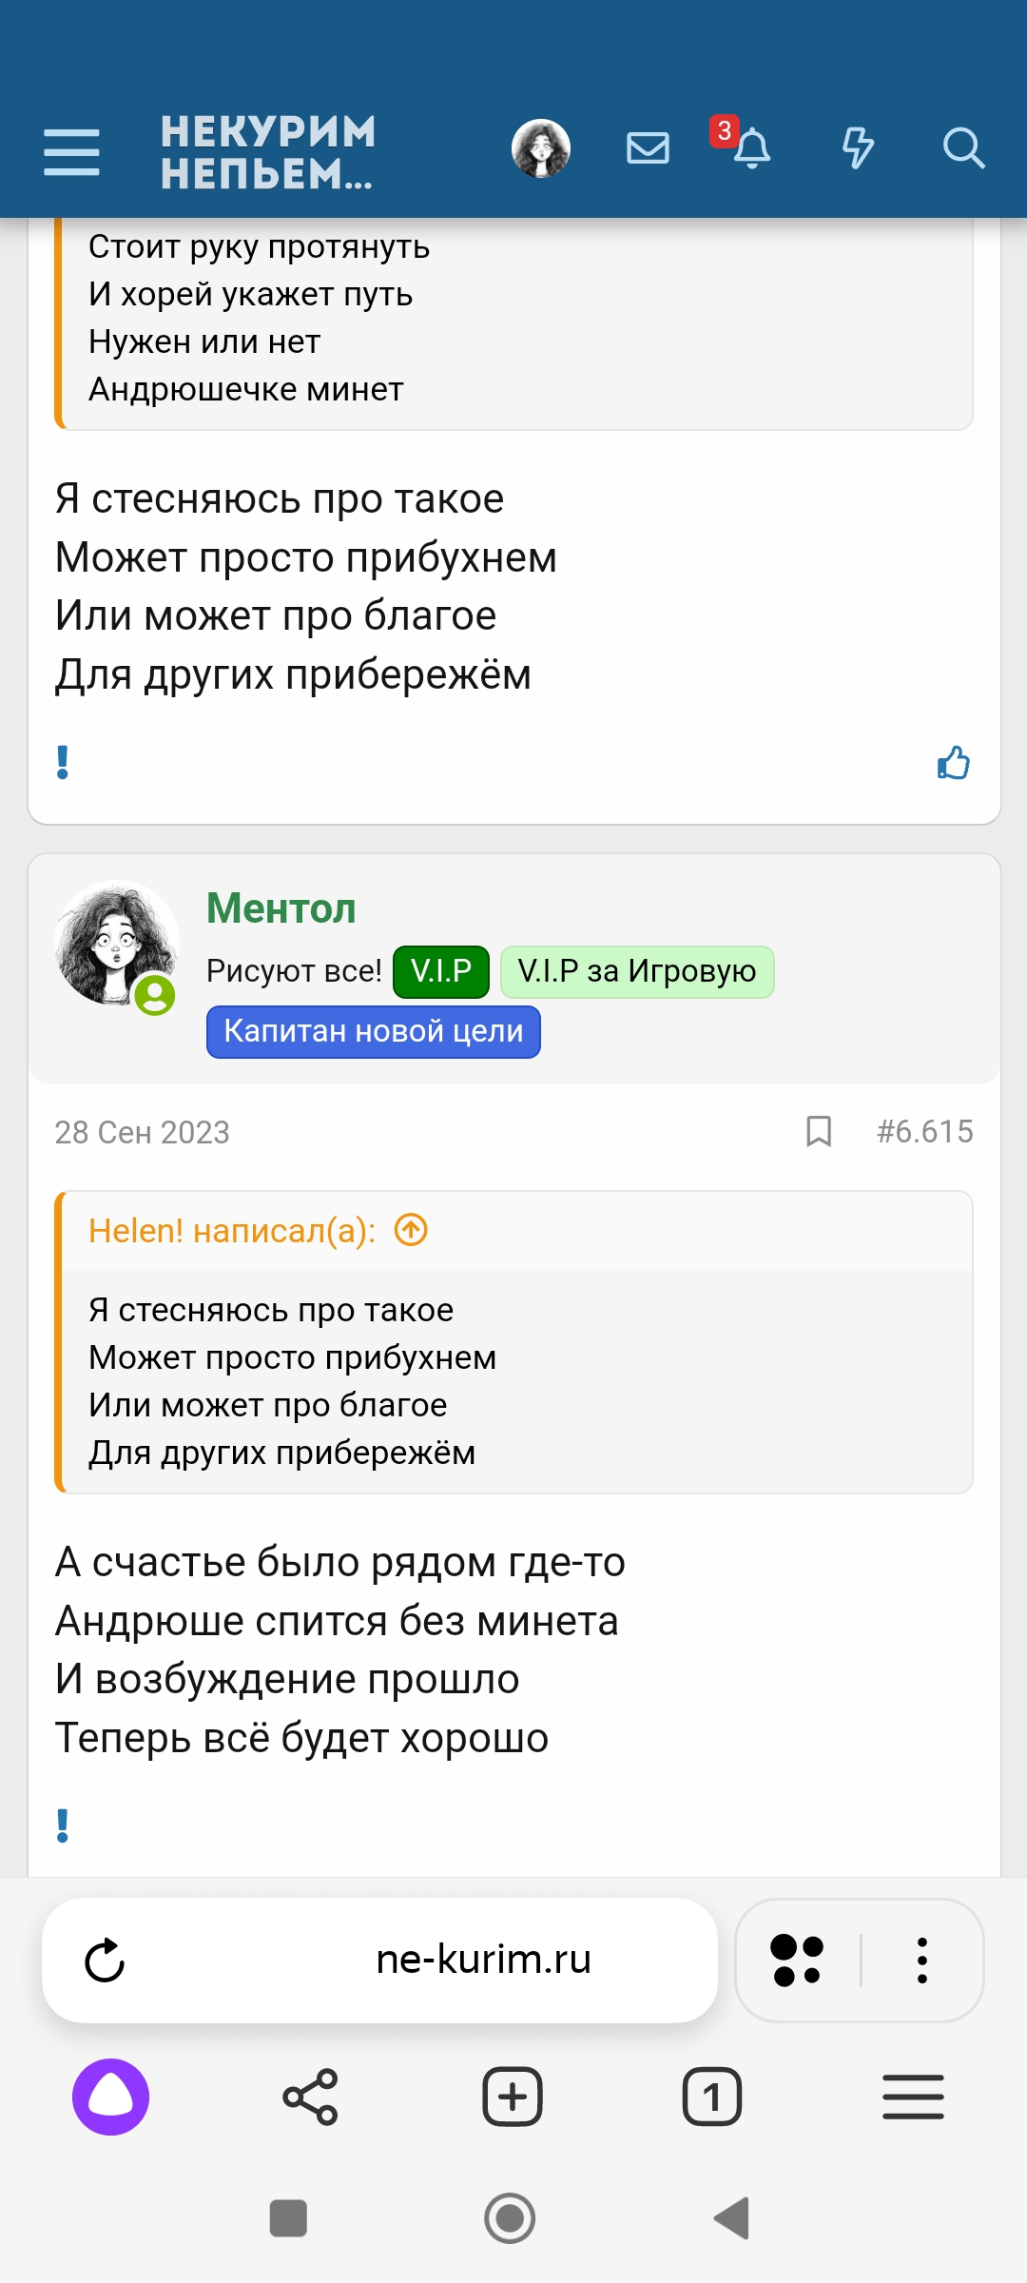1027x2283 pixels.
Task: Open the user account avatar in header
Action: pyautogui.click(x=541, y=148)
